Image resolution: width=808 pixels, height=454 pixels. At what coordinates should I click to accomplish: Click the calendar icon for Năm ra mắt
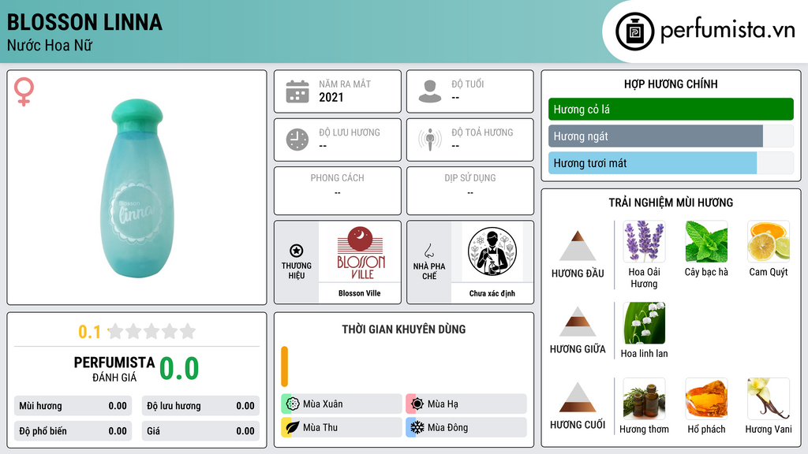(x=297, y=91)
